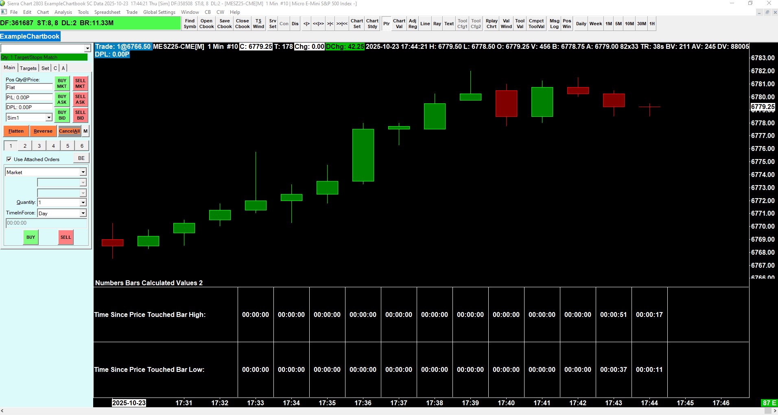Click the BE break-even button
This screenshot has height=415, width=778.
(x=81, y=158)
